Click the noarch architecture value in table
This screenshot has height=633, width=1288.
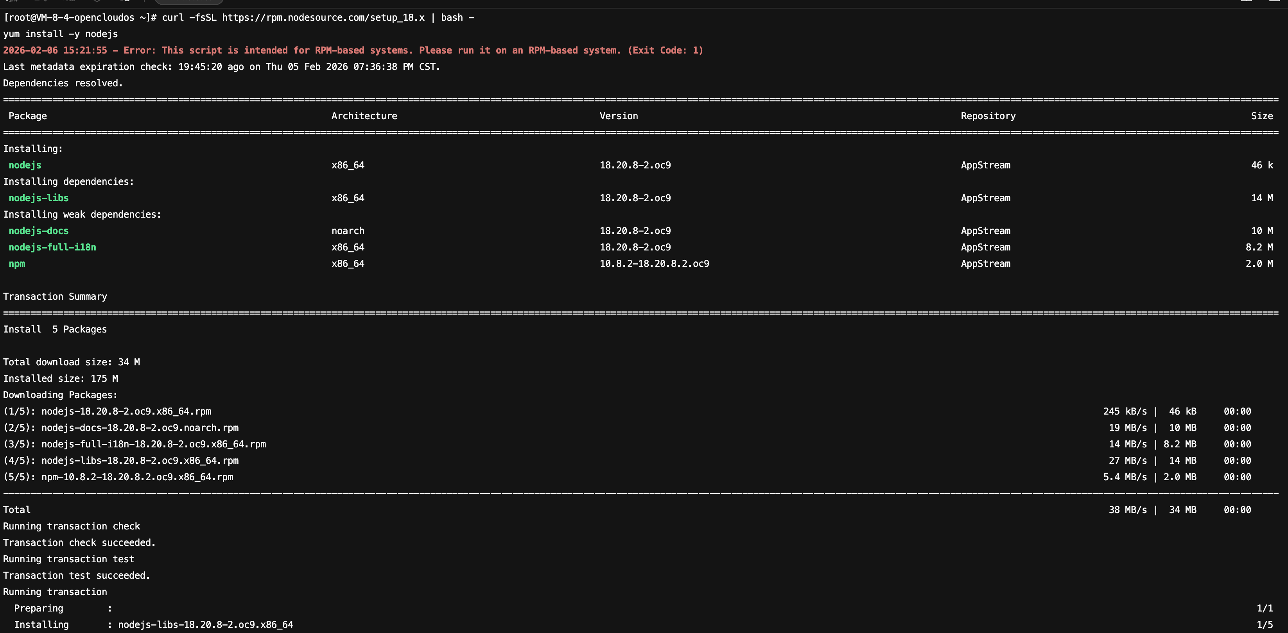[x=348, y=231]
